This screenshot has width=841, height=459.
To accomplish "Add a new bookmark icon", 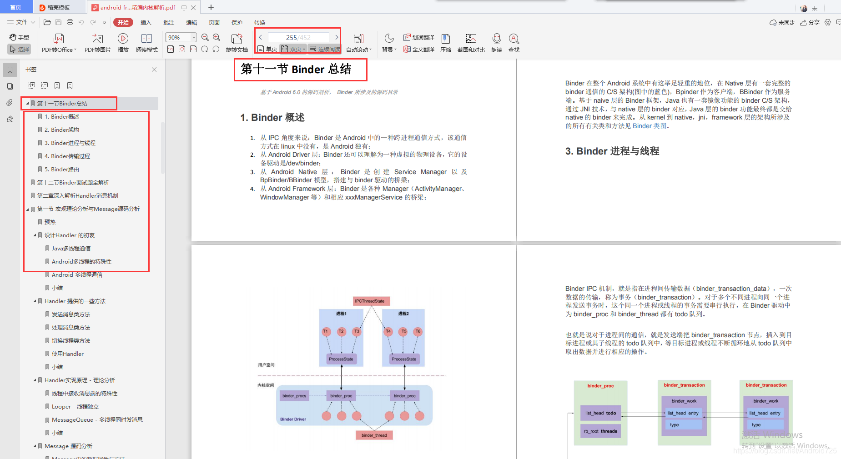I will [57, 85].
